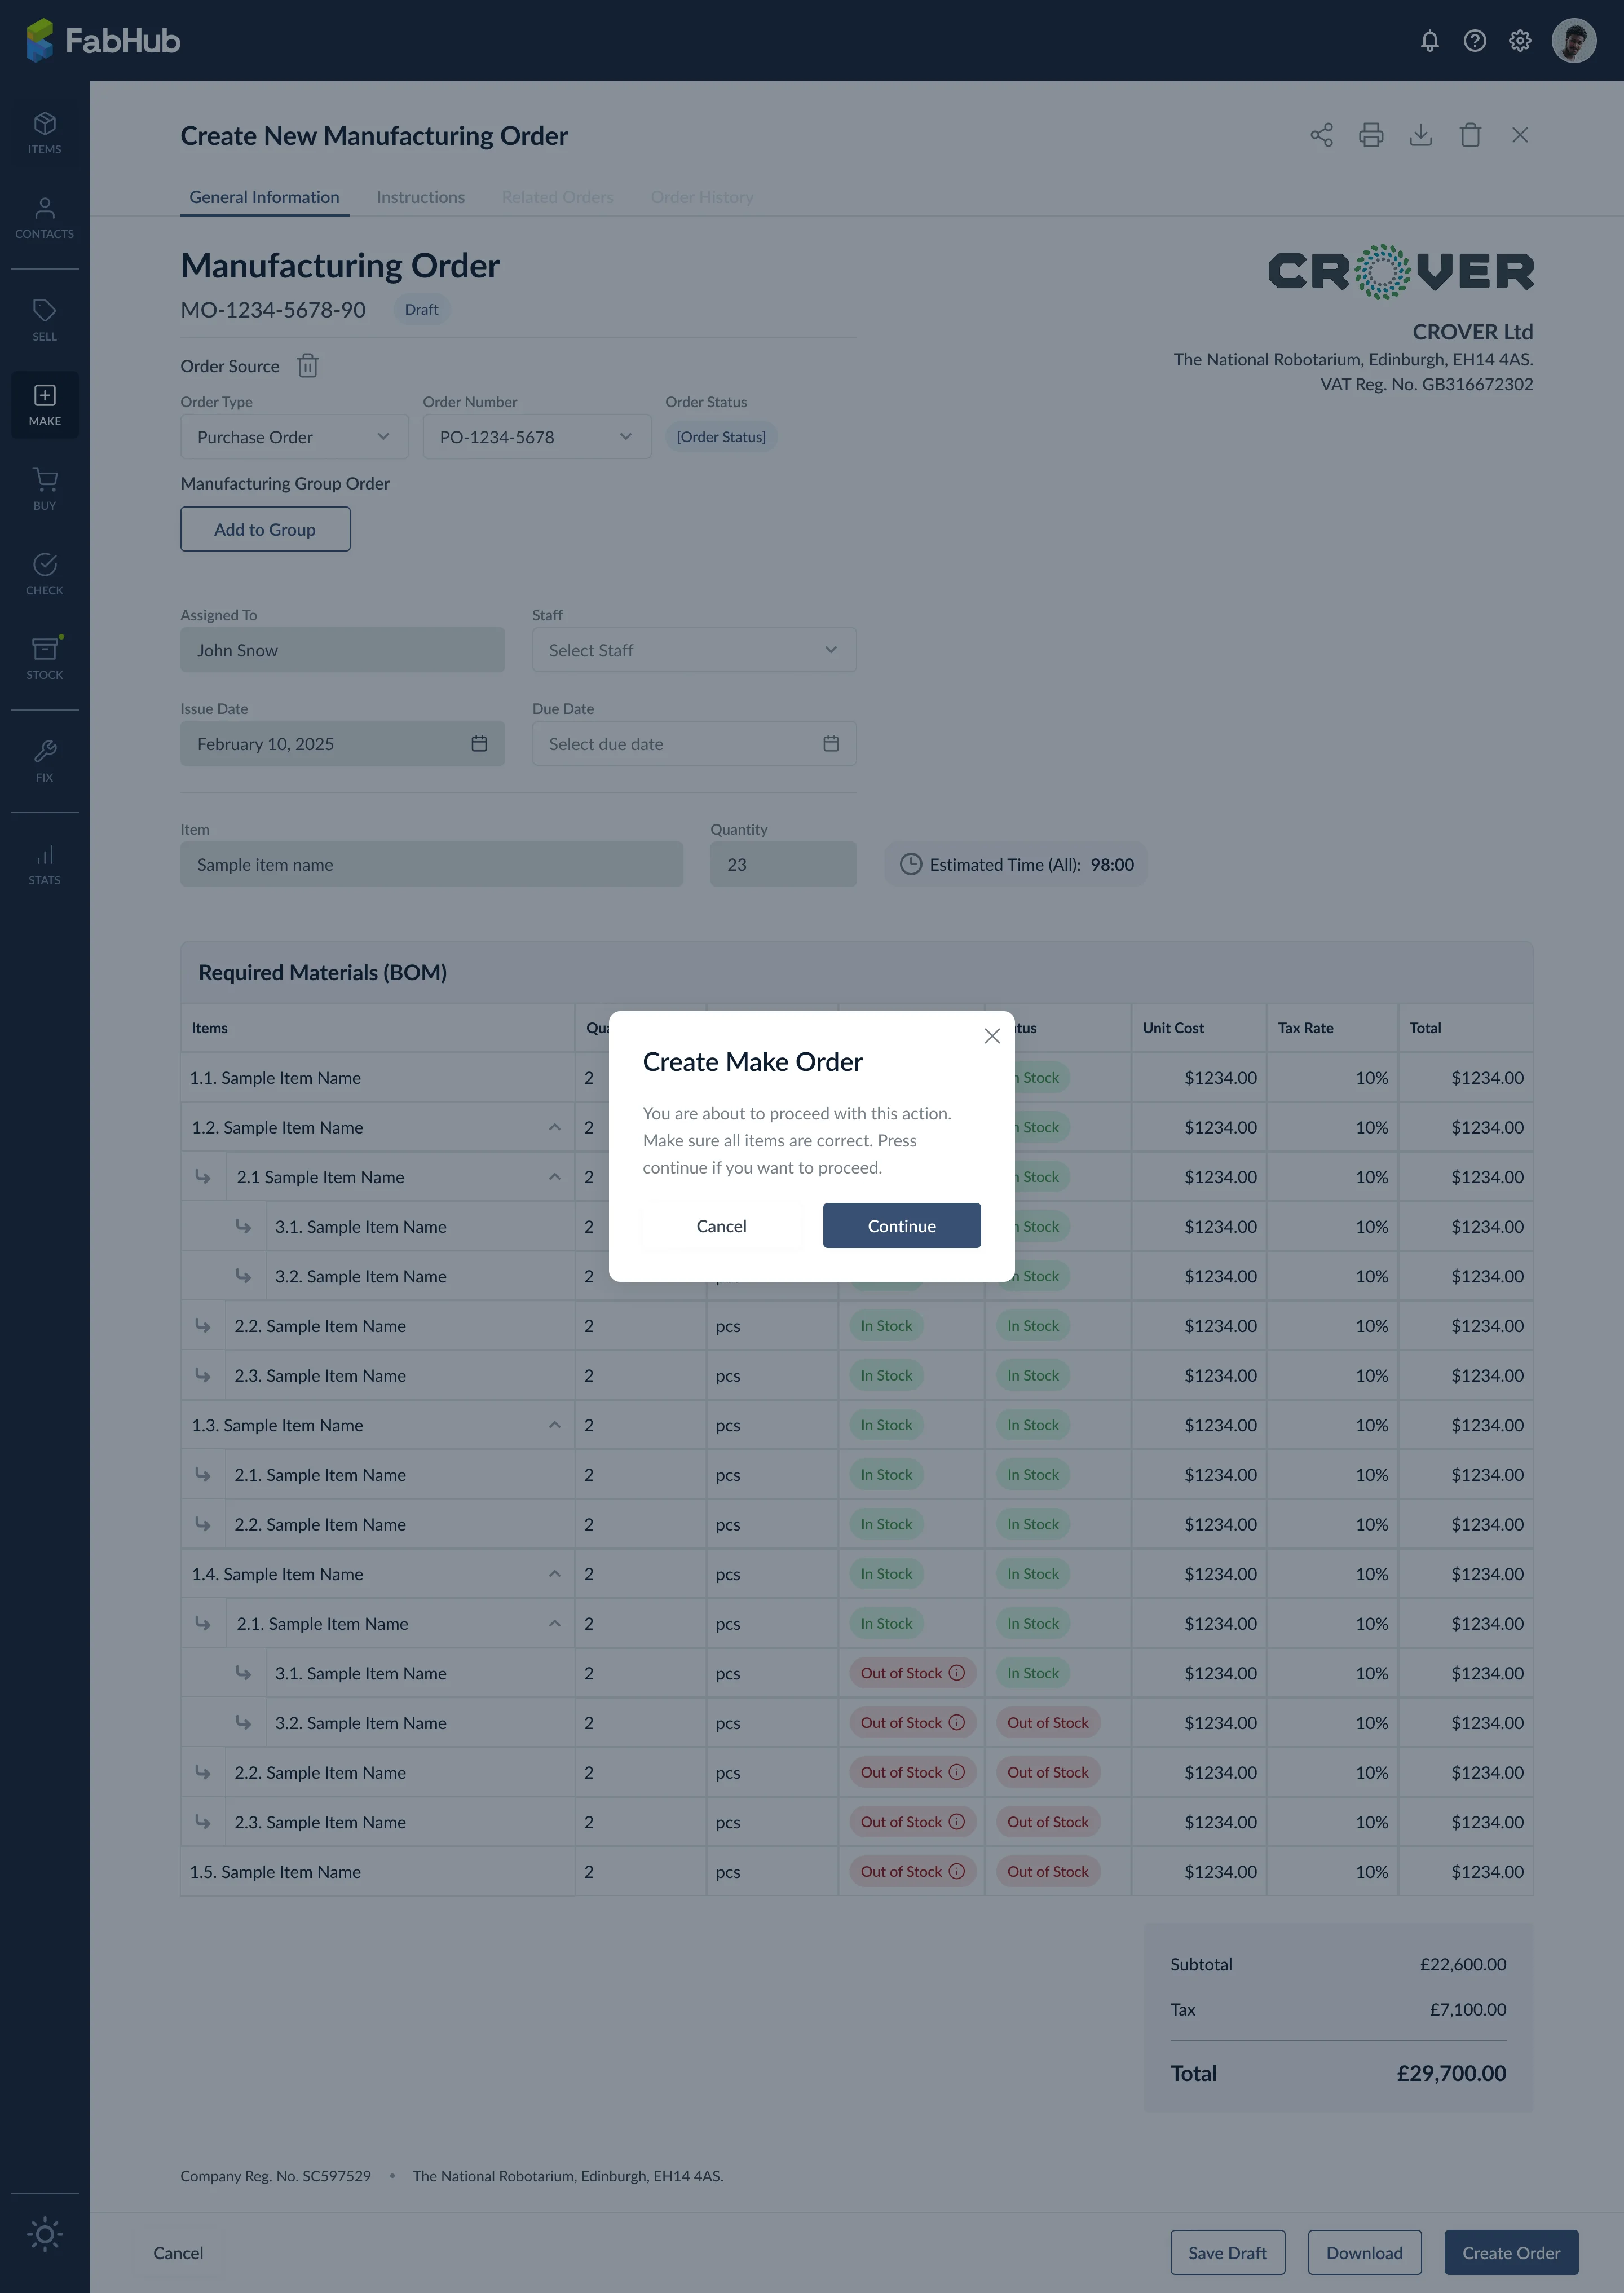
Task: Click the bottom Download button
Action: coord(1364,2252)
